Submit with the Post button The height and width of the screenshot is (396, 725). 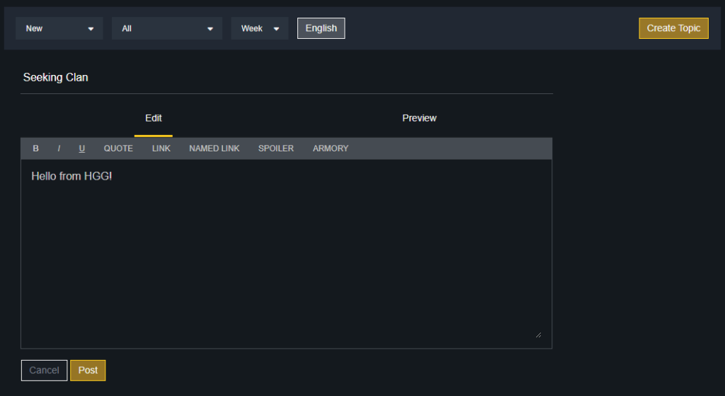pos(88,371)
